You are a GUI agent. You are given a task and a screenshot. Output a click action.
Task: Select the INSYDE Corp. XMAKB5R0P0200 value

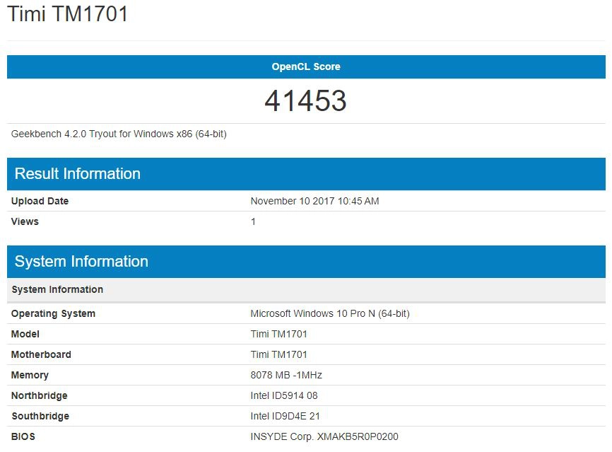(324, 436)
